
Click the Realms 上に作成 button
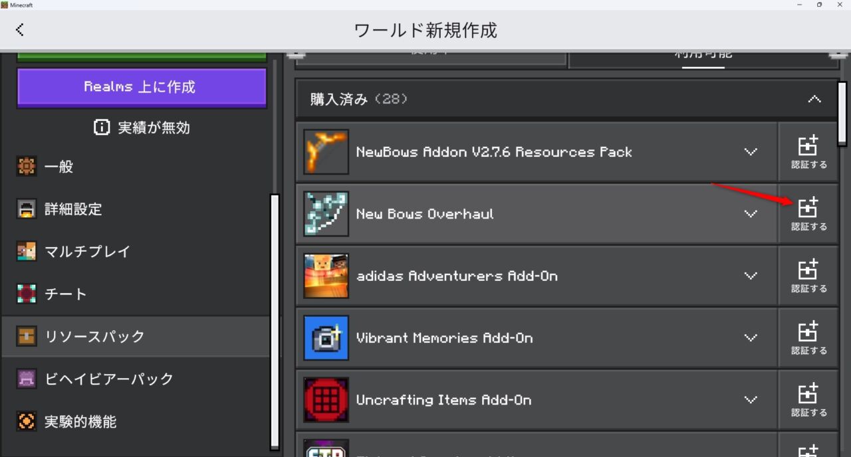(142, 87)
